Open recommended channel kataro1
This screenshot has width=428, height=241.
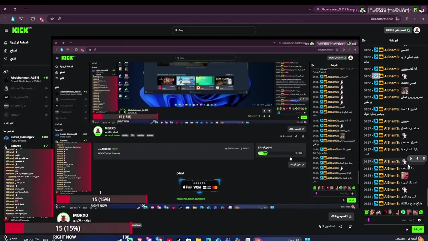coord(26,146)
